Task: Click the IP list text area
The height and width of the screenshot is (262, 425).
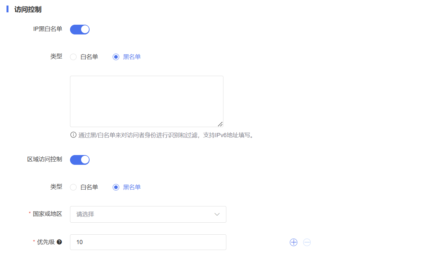Action: (x=147, y=101)
